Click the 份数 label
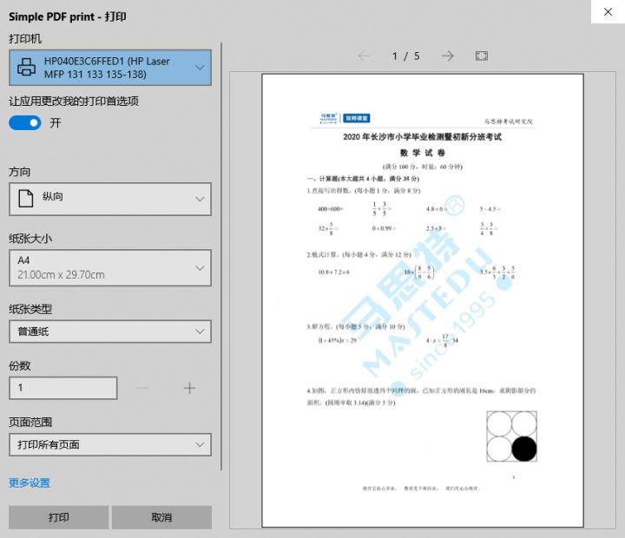 (19, 365)
